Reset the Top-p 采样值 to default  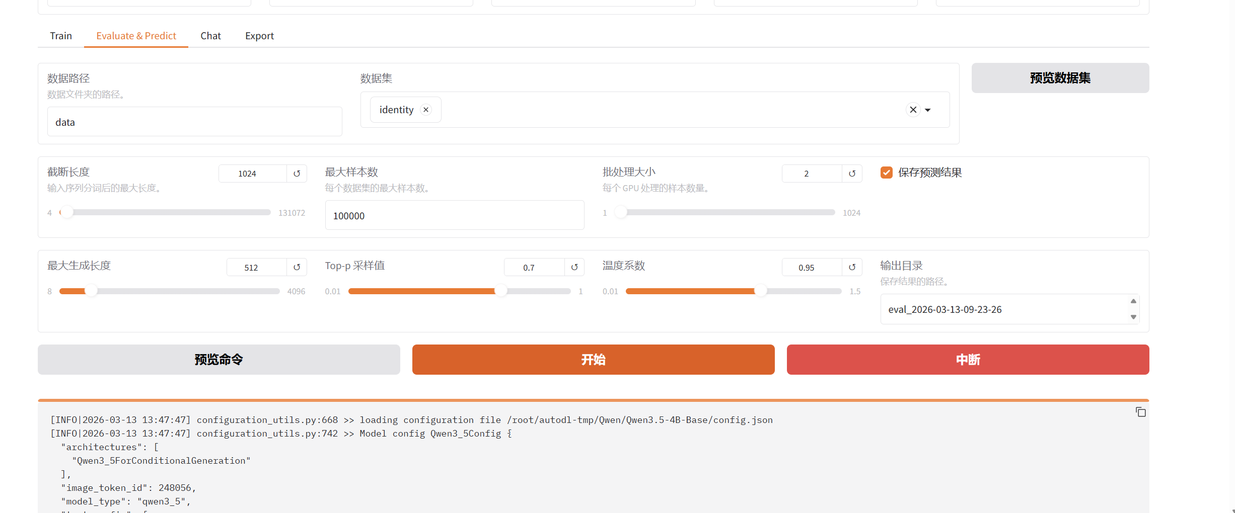tap(574, 267)
